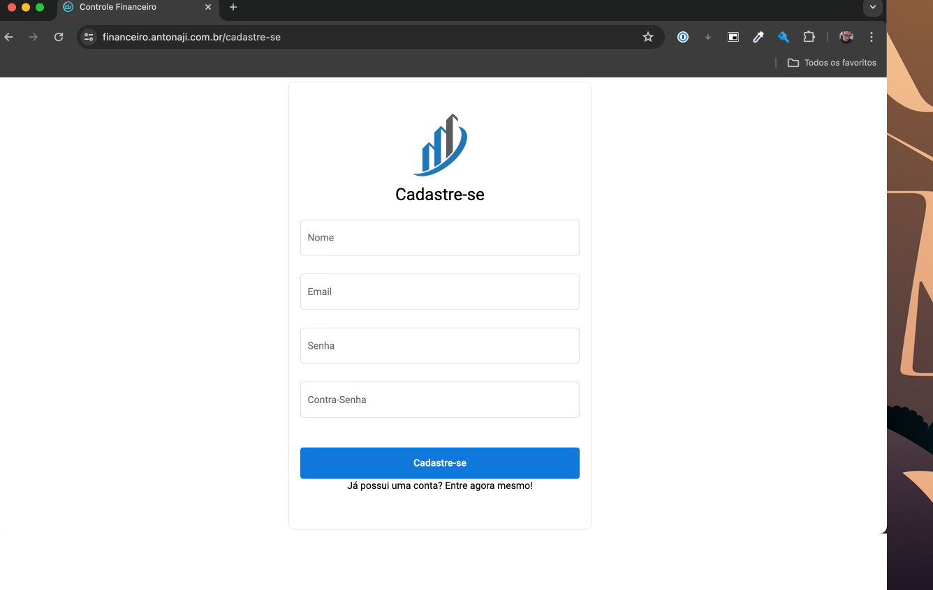Image resolution: width=933 pixels, height=590 pixels.
Task: Open the 1Password extension icon
Action: point(683,37)
